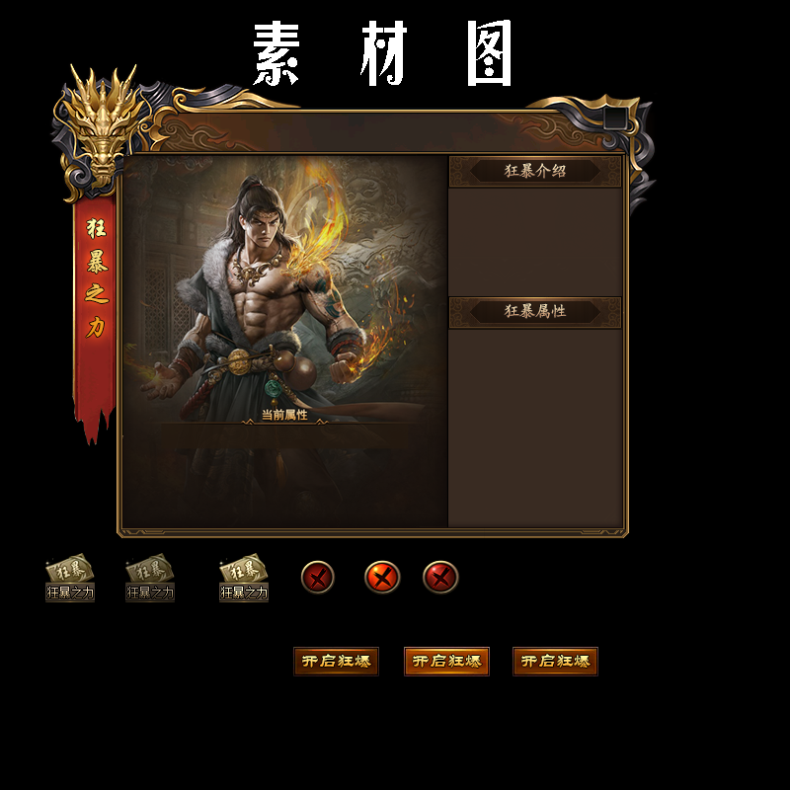Click the 素材图 title text
Image resolution: width=790 pixels, height=790 pixels.
click(x=382, y=53)
